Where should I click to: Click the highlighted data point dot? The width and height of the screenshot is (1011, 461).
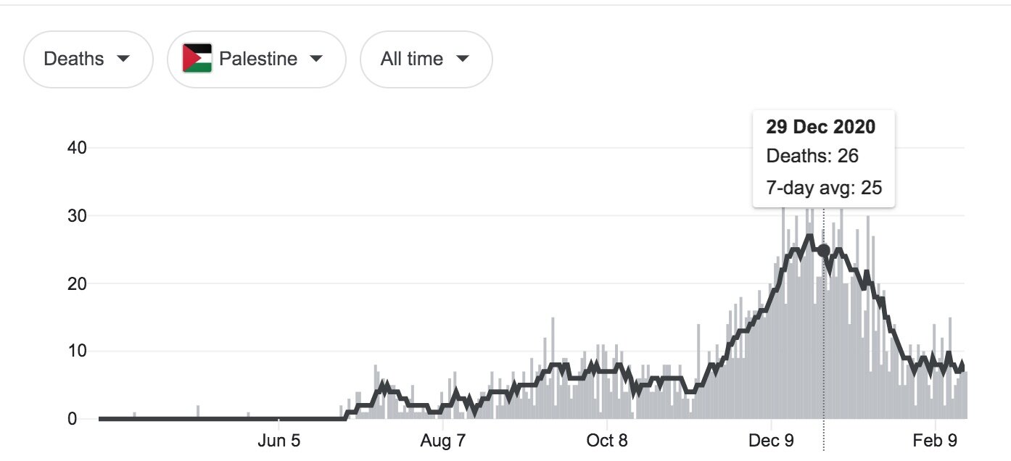(x=824, y=251)
